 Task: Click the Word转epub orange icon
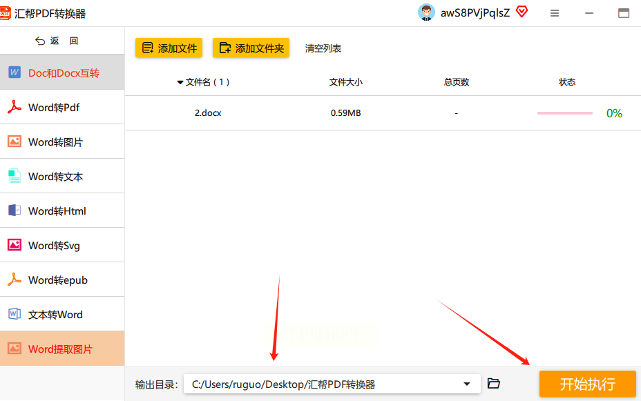click(15, 280)
